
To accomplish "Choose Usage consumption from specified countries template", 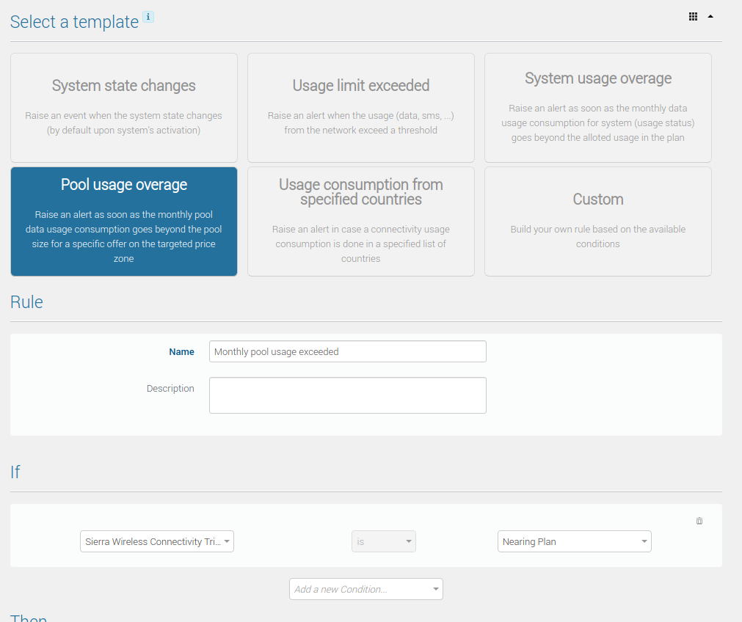I will [x=360, y=221].
